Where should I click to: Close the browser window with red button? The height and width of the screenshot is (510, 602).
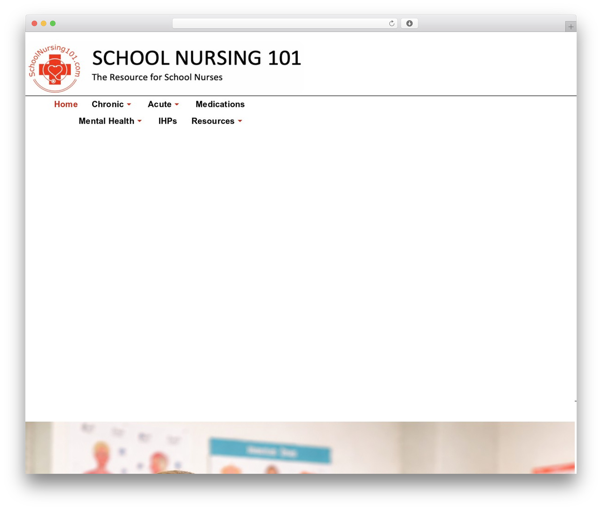(x=34, y=24)
